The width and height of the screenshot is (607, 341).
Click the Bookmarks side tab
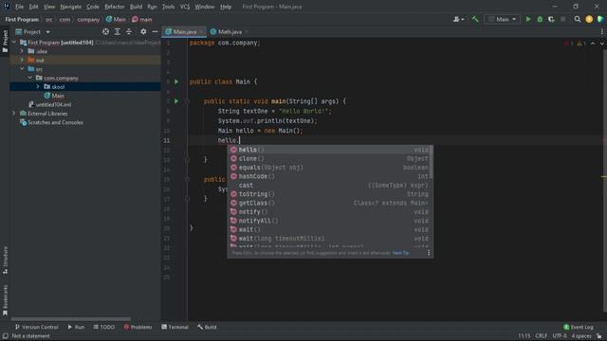(x=5, y=300)
